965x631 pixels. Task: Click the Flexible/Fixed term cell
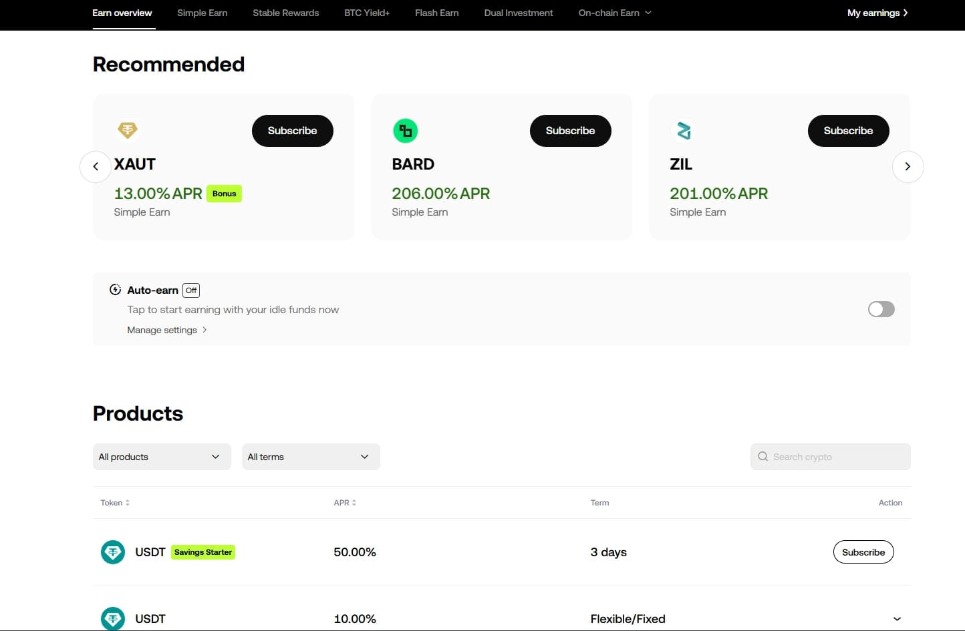click(628, 619)
